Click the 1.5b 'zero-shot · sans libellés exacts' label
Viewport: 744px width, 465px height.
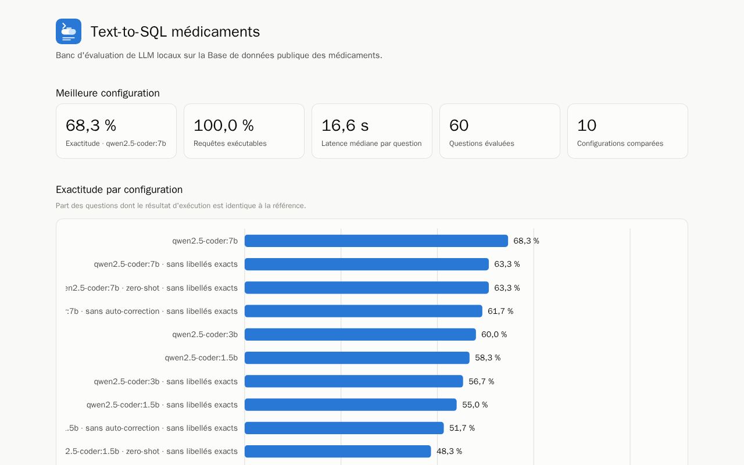tap(152, 451)
